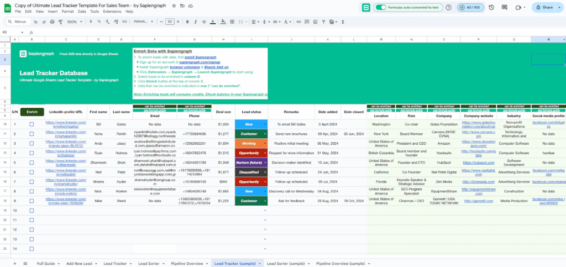
Task: Apply italic formatting
Action: [x=196, y=22]
